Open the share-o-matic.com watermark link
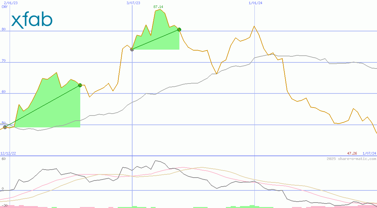 pyautogui.click(x=351, y=159)
